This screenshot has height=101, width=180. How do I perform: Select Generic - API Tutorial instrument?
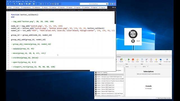click(109, 75)
